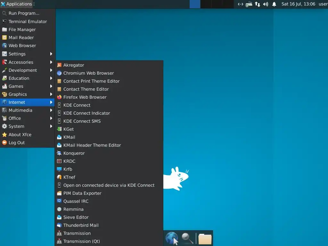
Task: Launch Terminal Emulator from menu
Action: [28, 21]
